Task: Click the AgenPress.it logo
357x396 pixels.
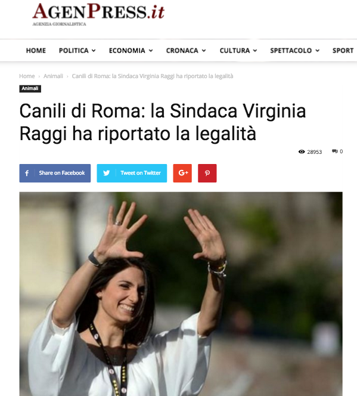Action: pos(98,14)
